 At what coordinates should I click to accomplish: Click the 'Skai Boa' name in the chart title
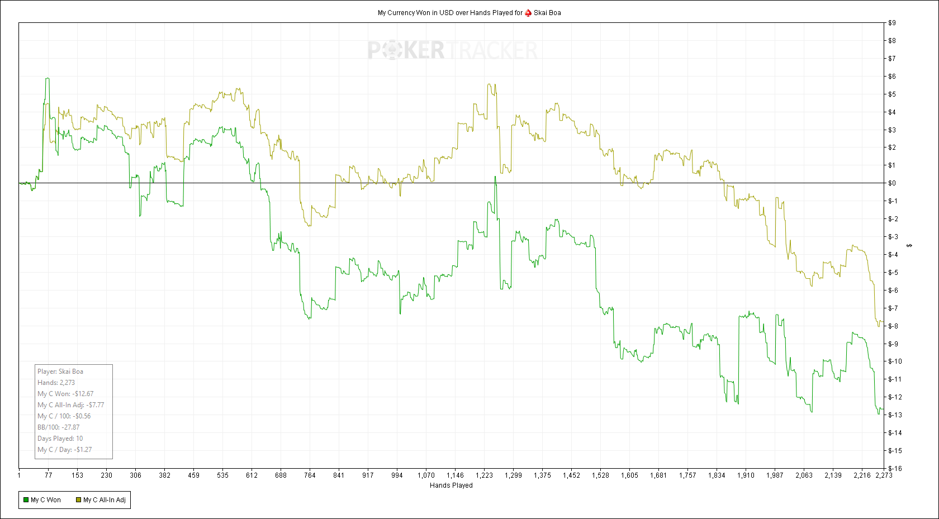(x=547, y=13)
